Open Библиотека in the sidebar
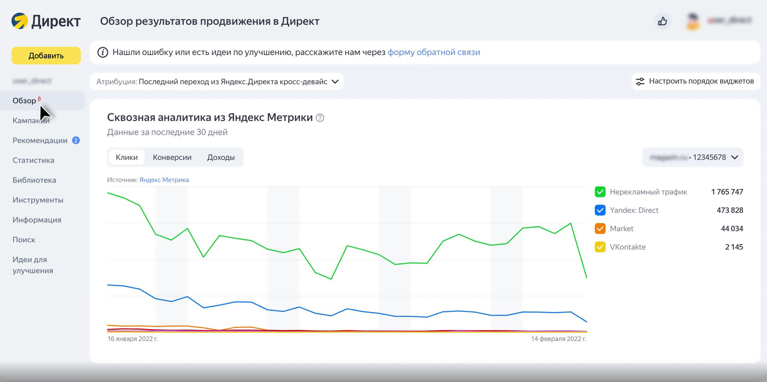767x382 pixels. [x=34, y=180]
